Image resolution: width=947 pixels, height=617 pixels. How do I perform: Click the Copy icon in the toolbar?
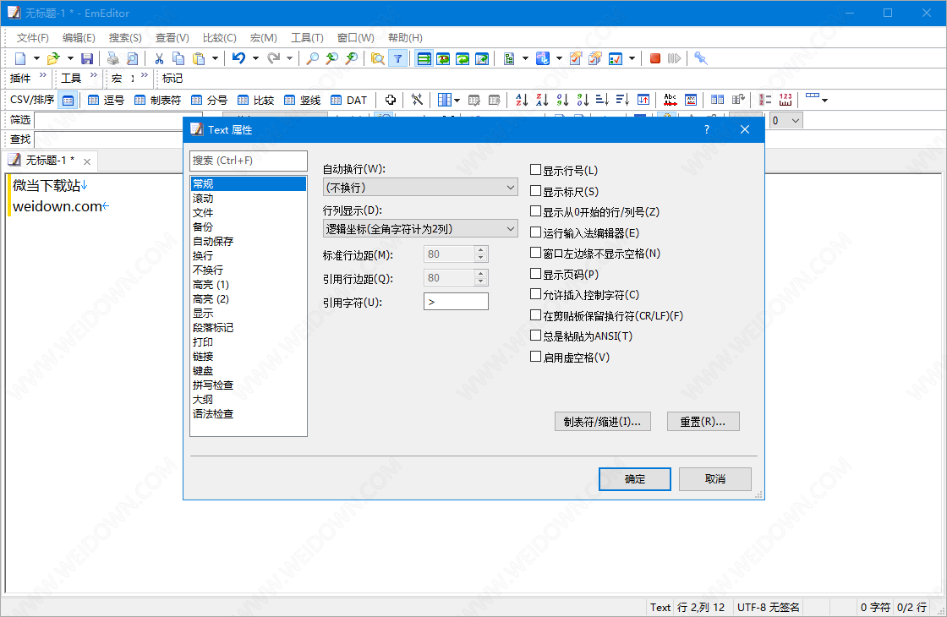tap(178, 58)
